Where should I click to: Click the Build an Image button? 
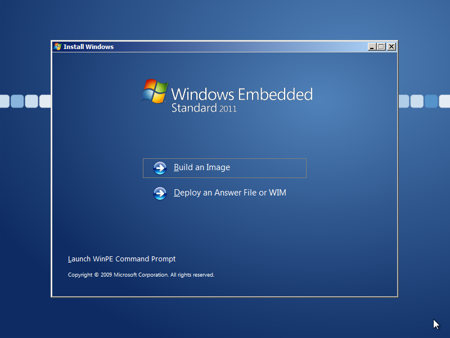tap(224, 168)
